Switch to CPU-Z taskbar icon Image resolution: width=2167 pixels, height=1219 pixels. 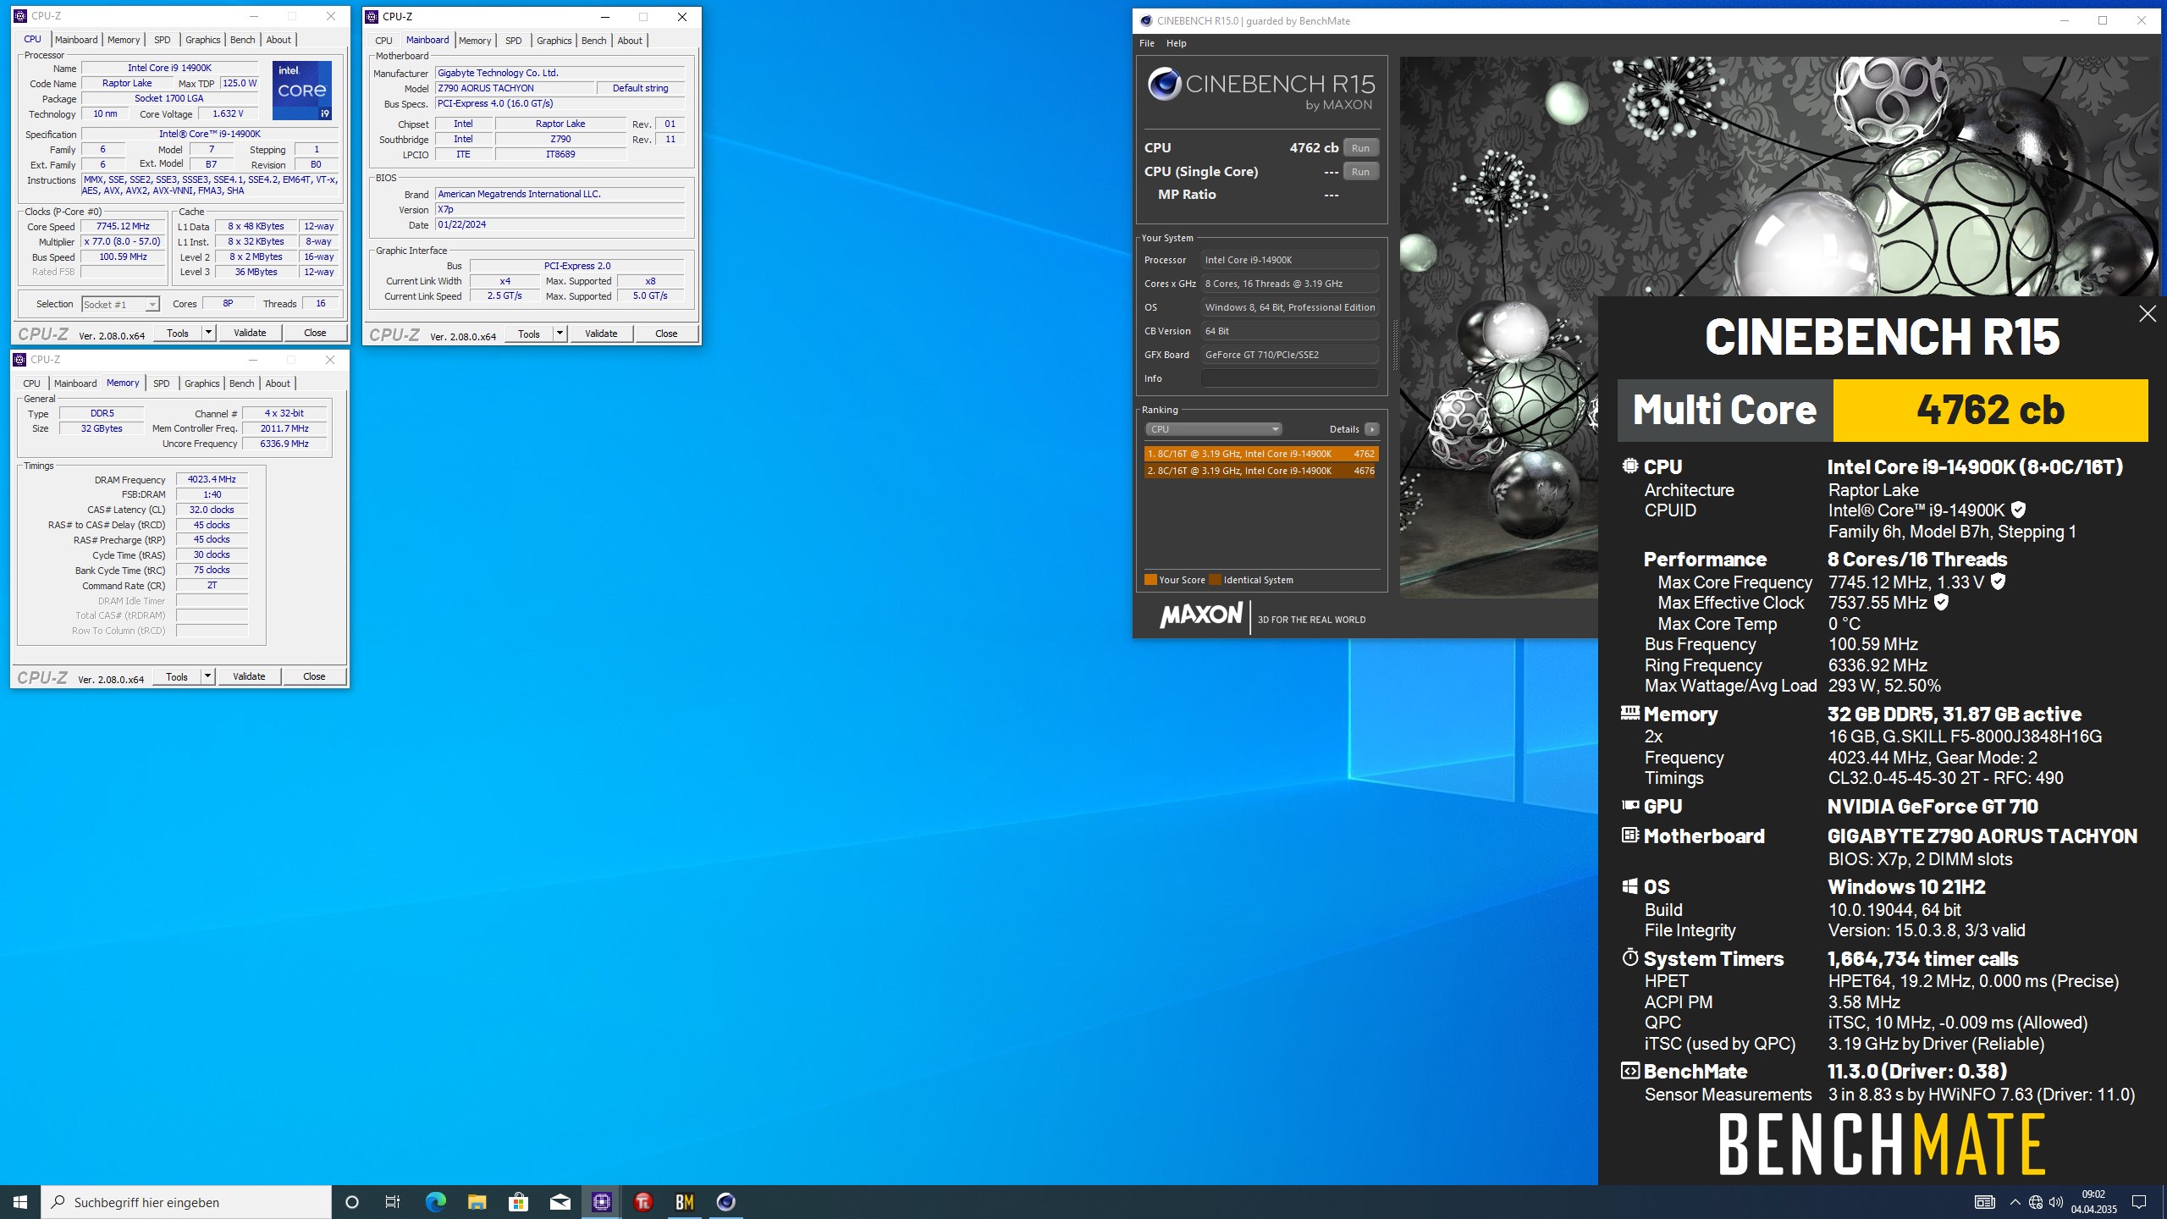(601, 1201)
